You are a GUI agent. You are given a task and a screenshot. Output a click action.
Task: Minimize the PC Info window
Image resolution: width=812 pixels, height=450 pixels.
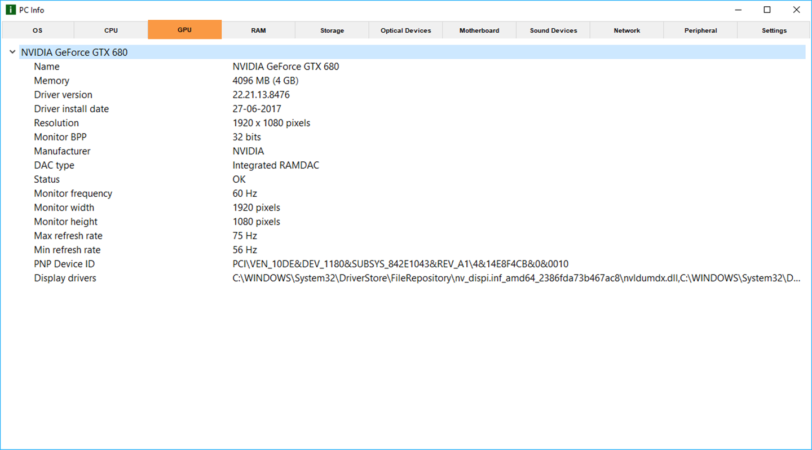[x=738, y=10]
